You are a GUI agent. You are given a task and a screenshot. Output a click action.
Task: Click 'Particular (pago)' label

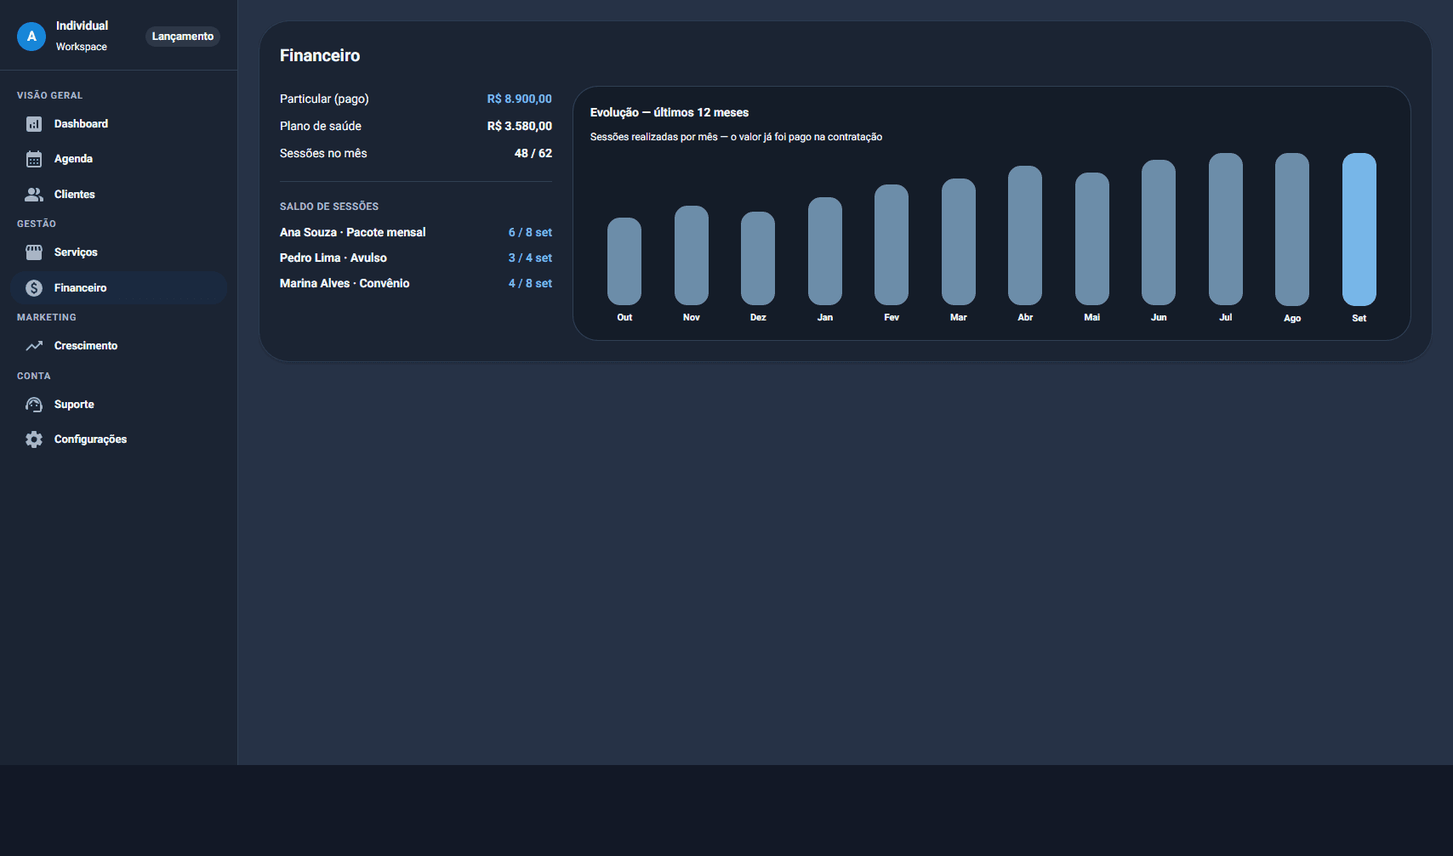(324, 99)
